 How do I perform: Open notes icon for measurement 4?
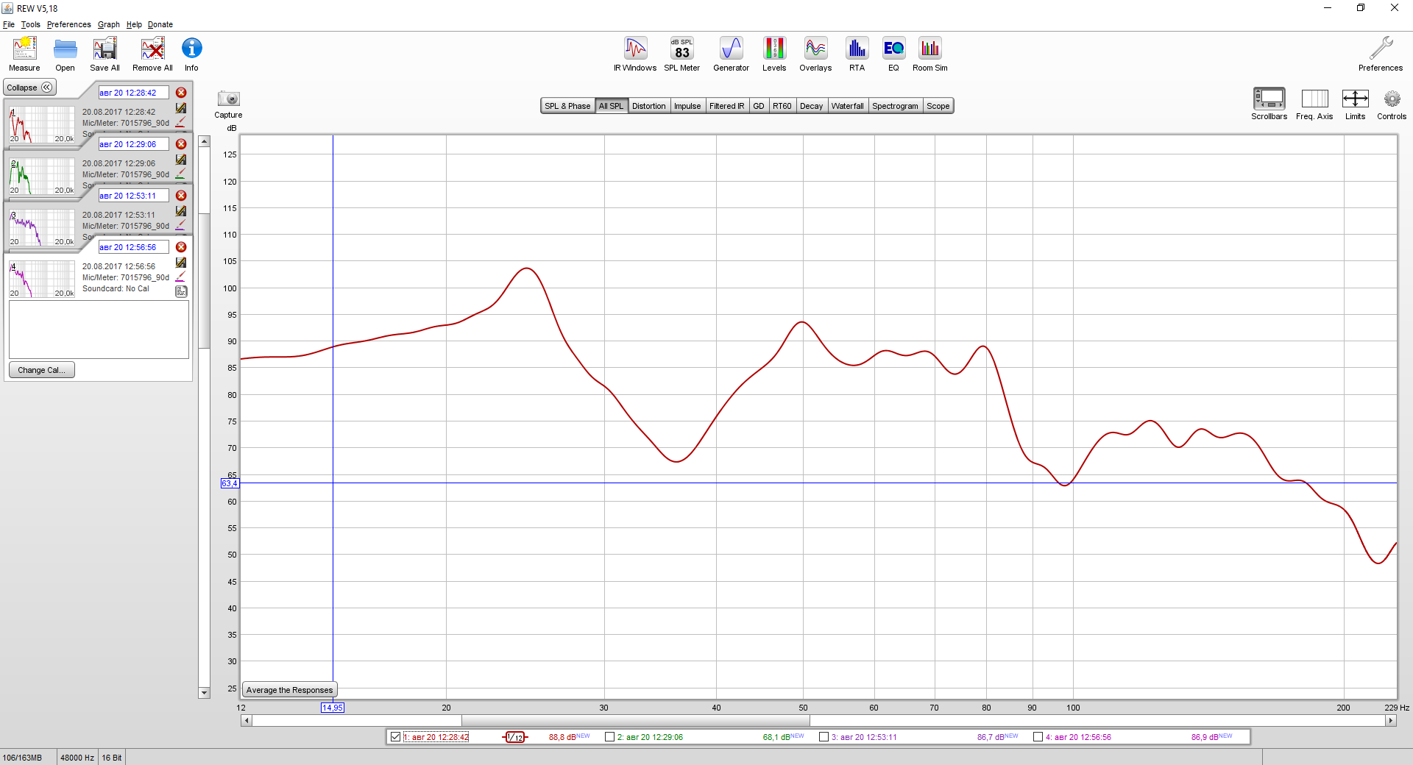pyautogui.click(x=181, y=291)
